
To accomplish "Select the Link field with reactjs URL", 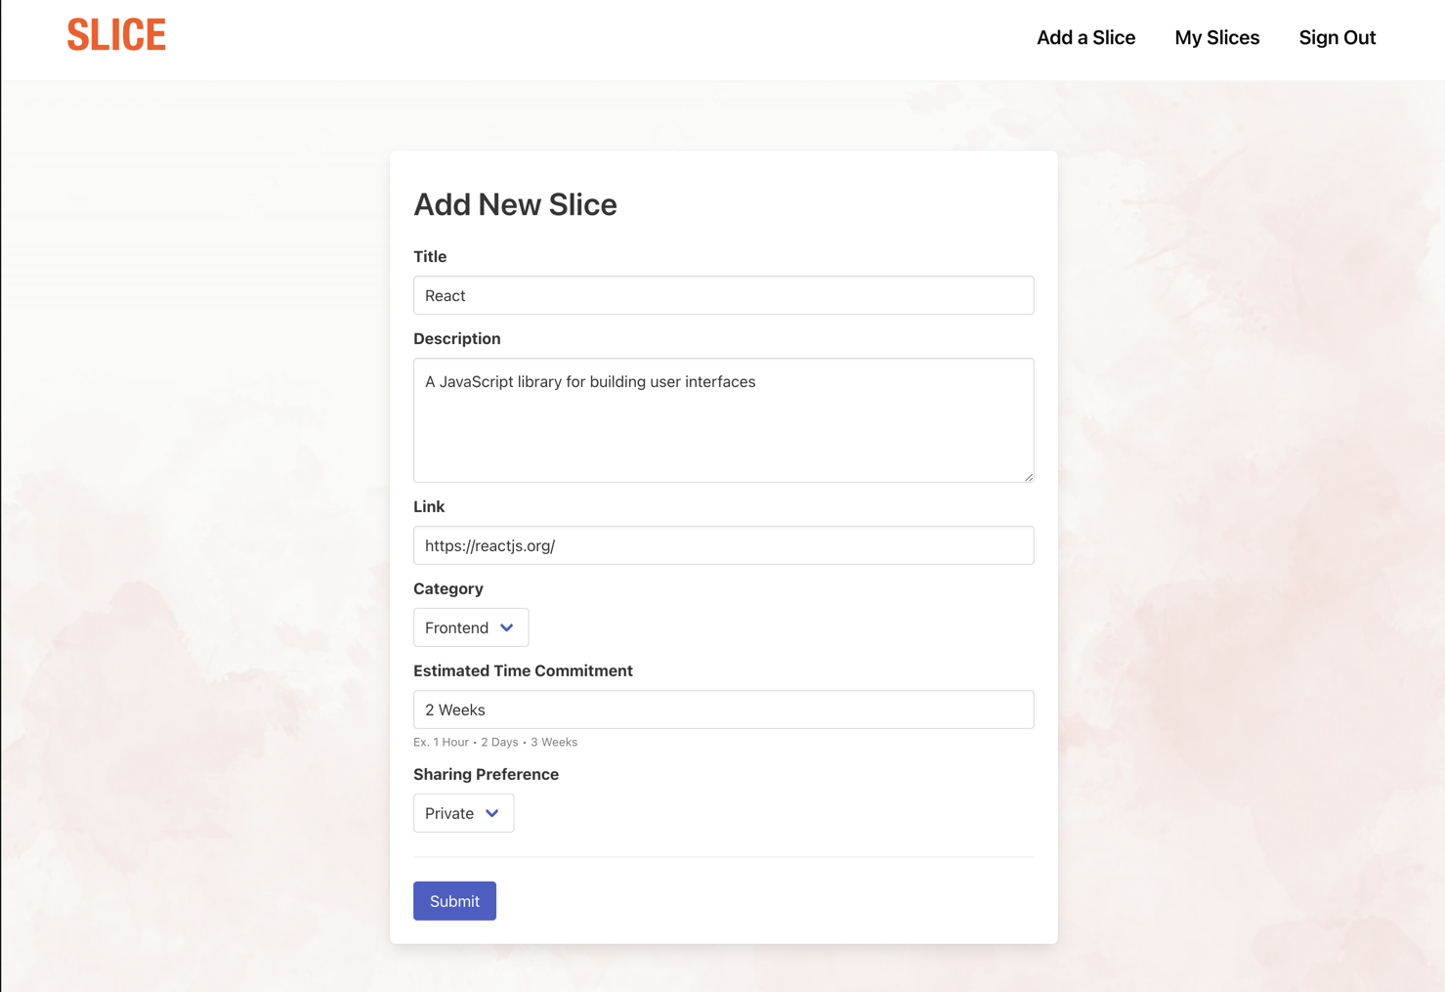I will coord(723,545).
